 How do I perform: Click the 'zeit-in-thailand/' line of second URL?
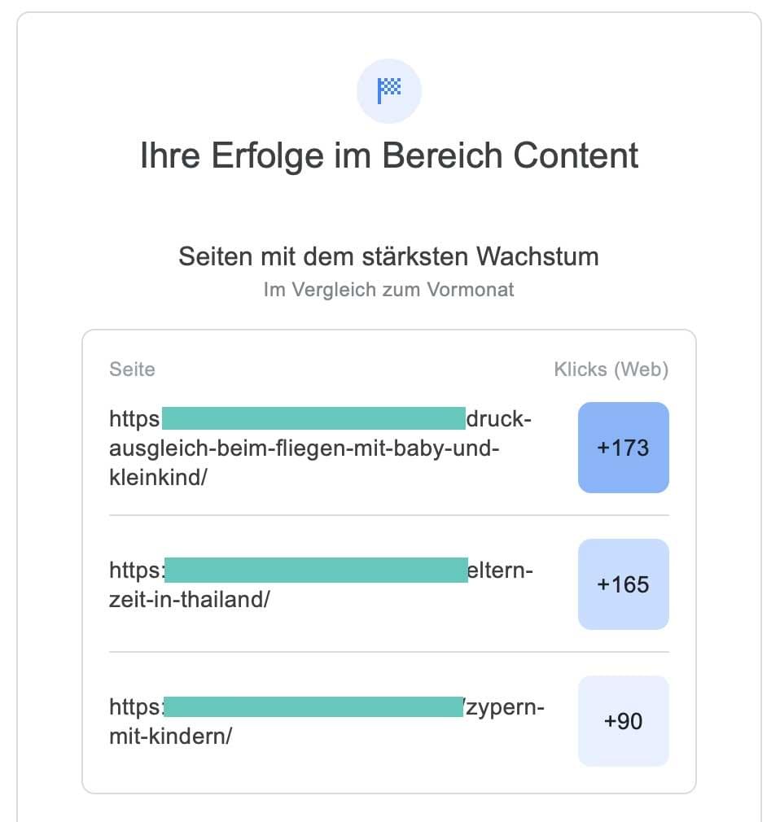click(189, 600)
